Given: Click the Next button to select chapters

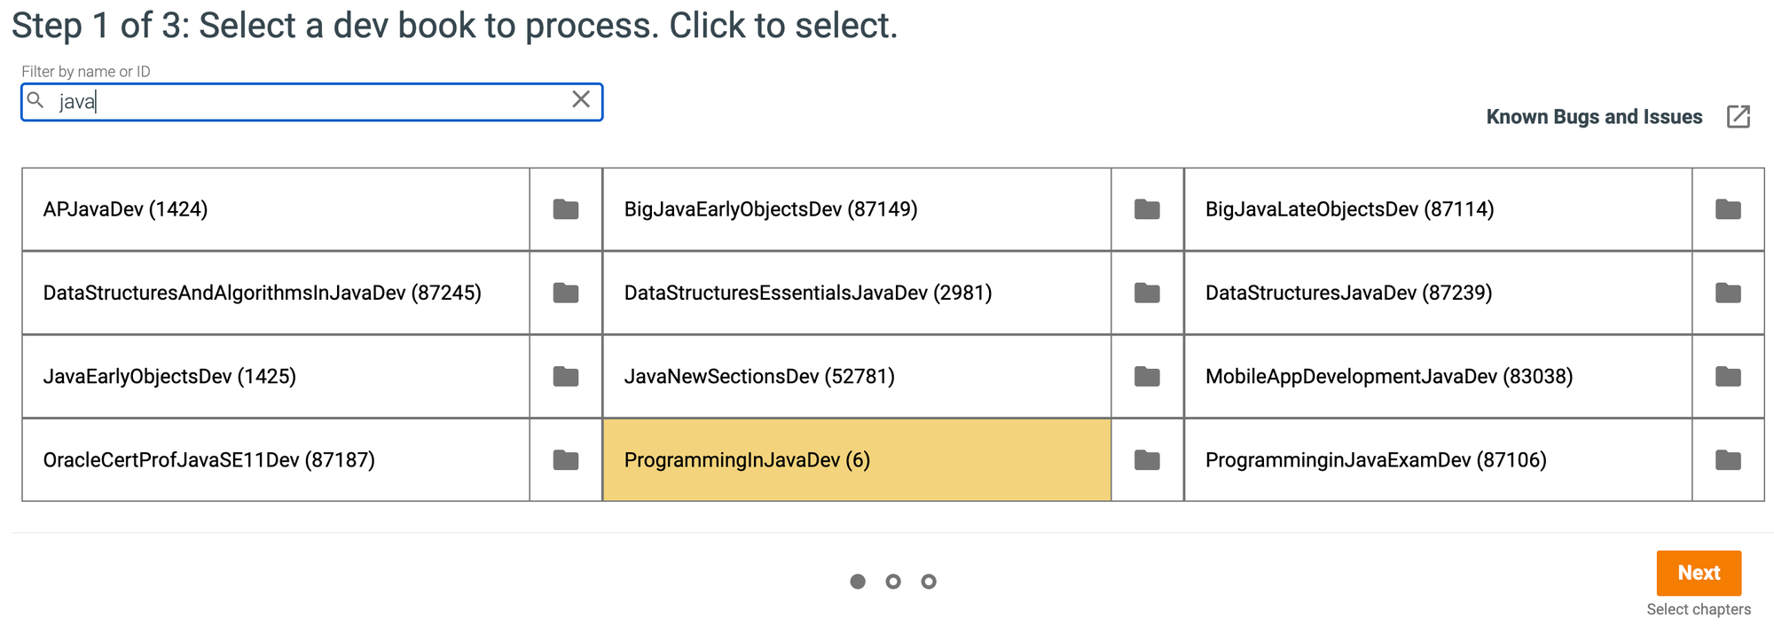Looking at the screenshot, I should point(1699,573).
